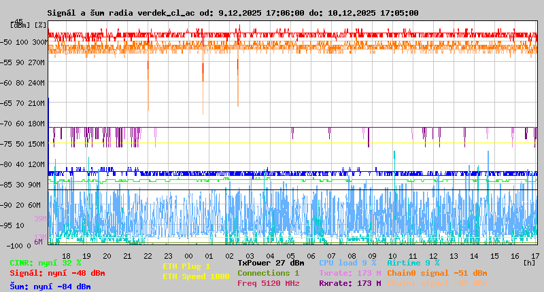Viewport: 544px width, 292px height.
Task: Click the blue Šum −84 dBm legend label
Action: 50,287
